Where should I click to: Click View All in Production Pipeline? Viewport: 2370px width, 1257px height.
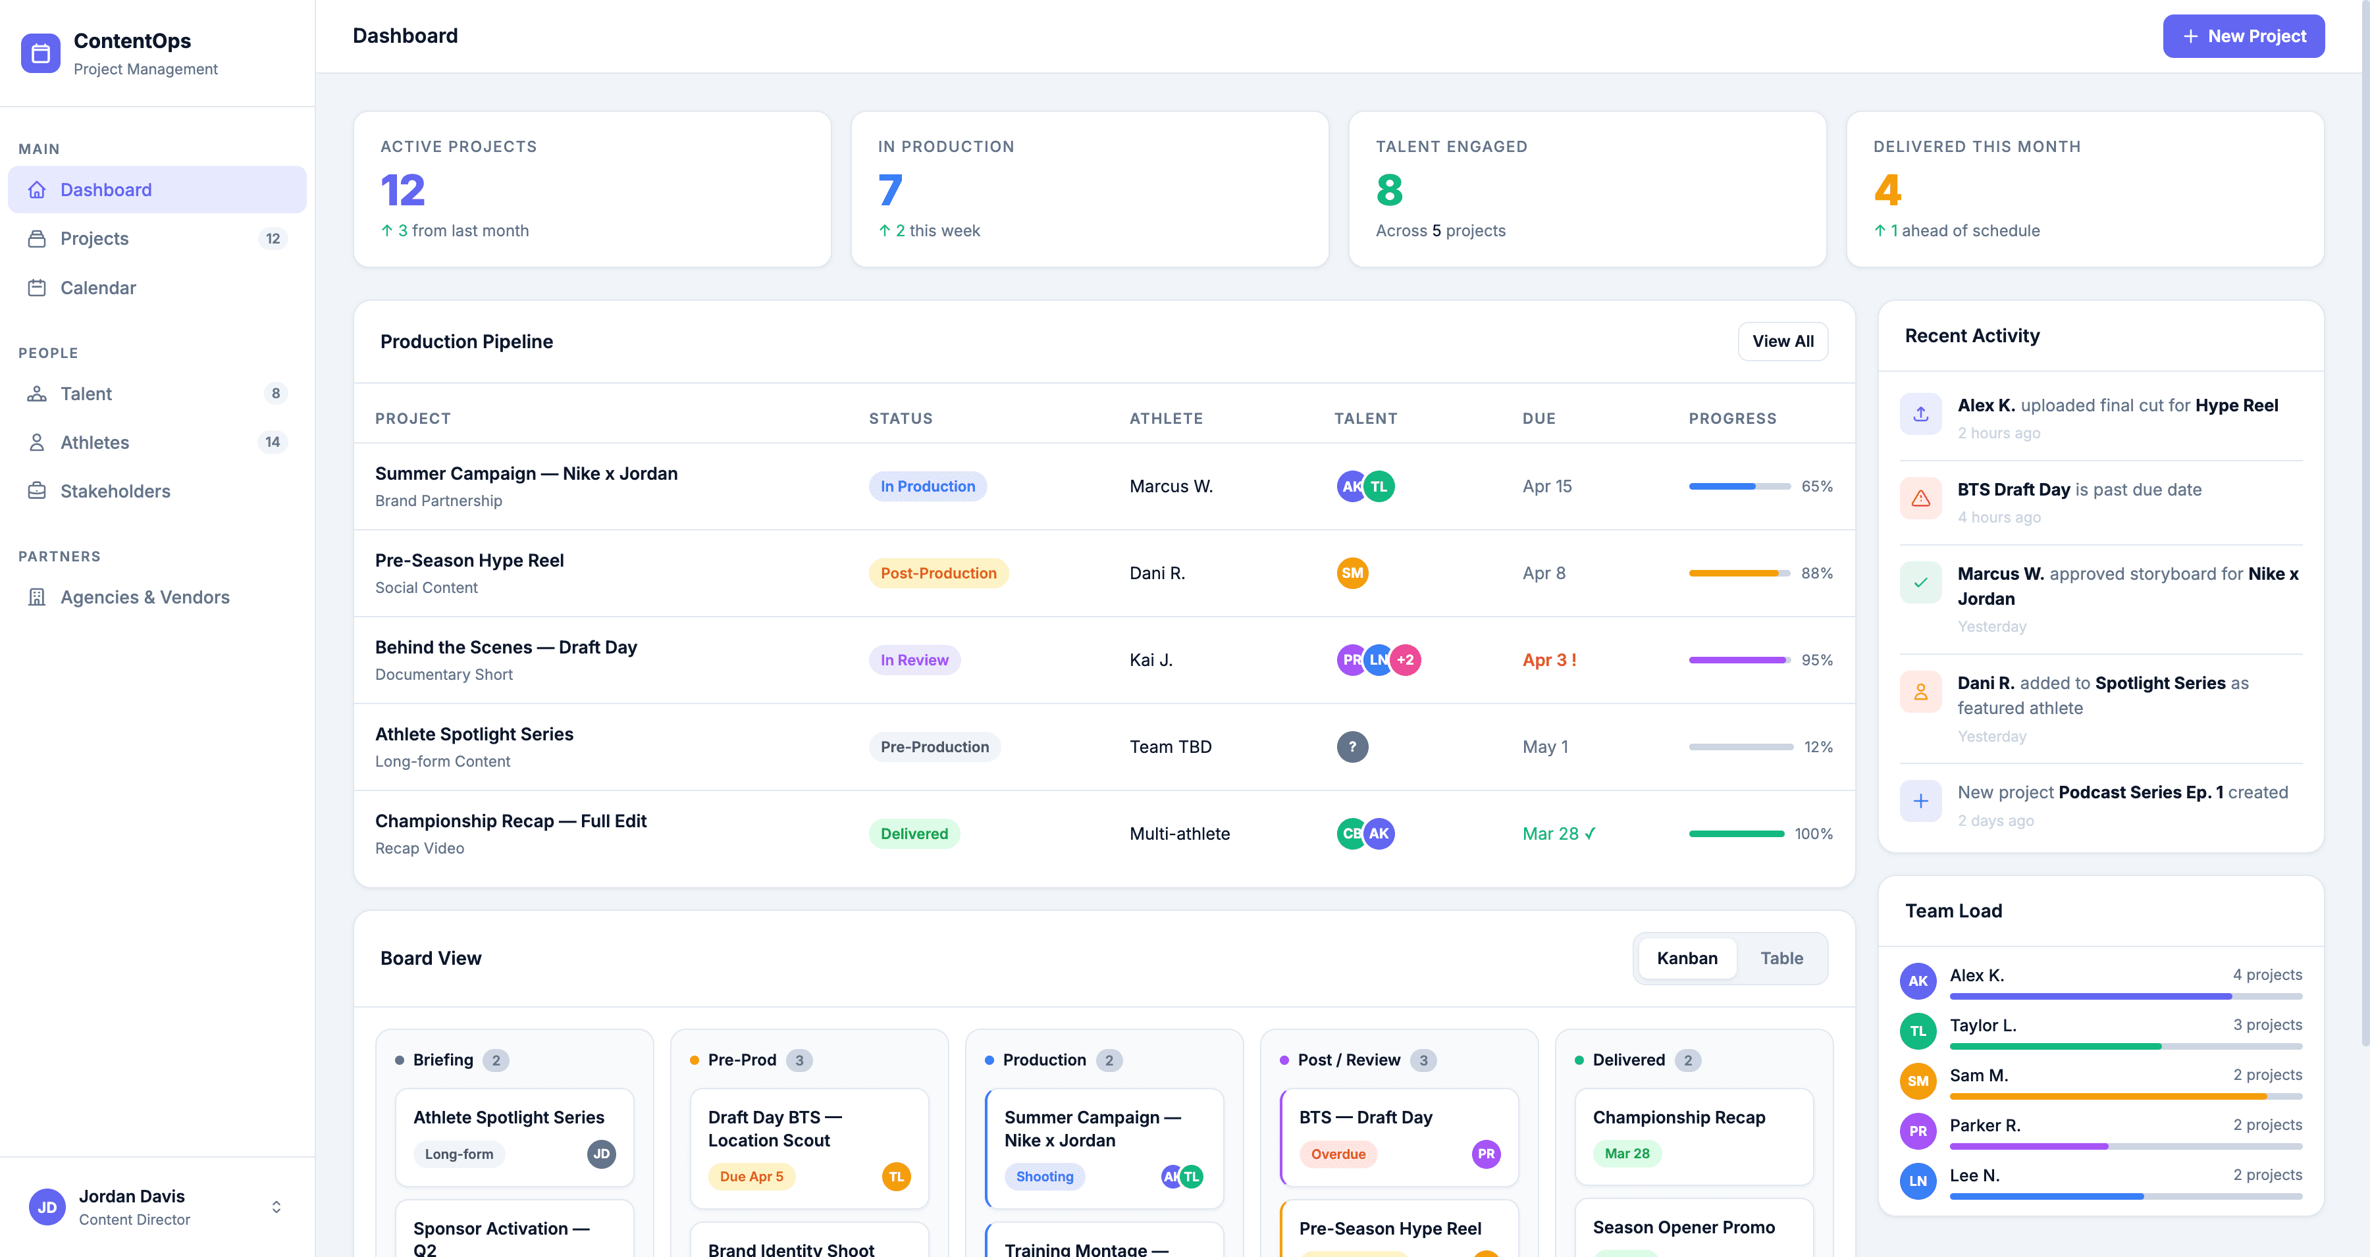[1782, 341]
